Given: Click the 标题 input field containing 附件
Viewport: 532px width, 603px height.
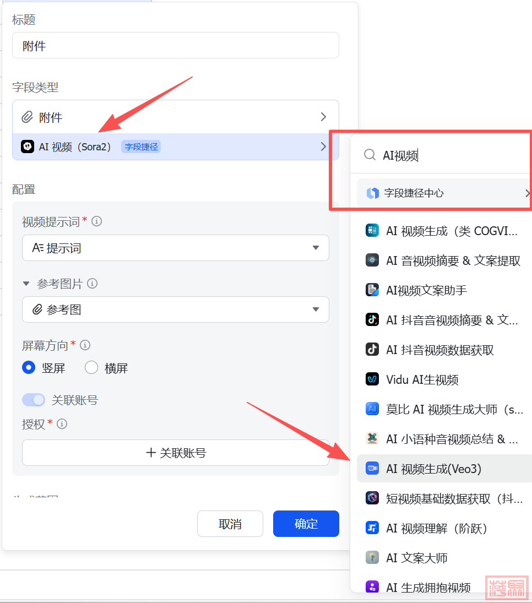Looking at the screenshot, I should click(175, 46).
